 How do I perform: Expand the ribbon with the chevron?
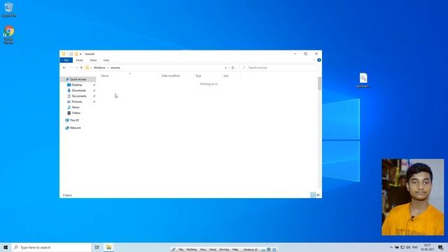pos(314,60)
